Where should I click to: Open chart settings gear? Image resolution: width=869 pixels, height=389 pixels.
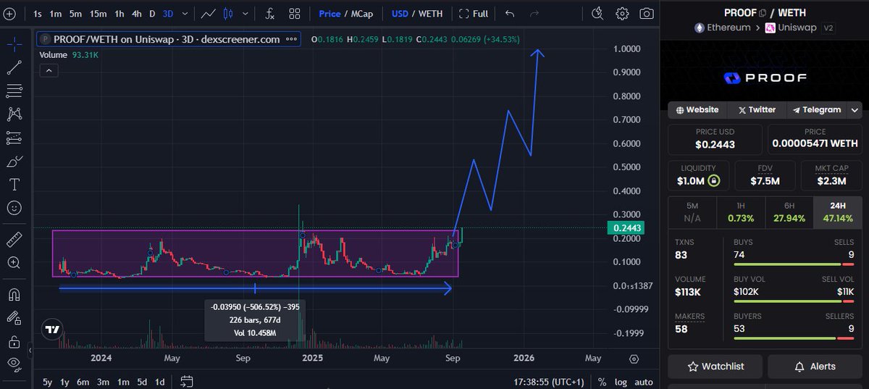coord(622,13)
